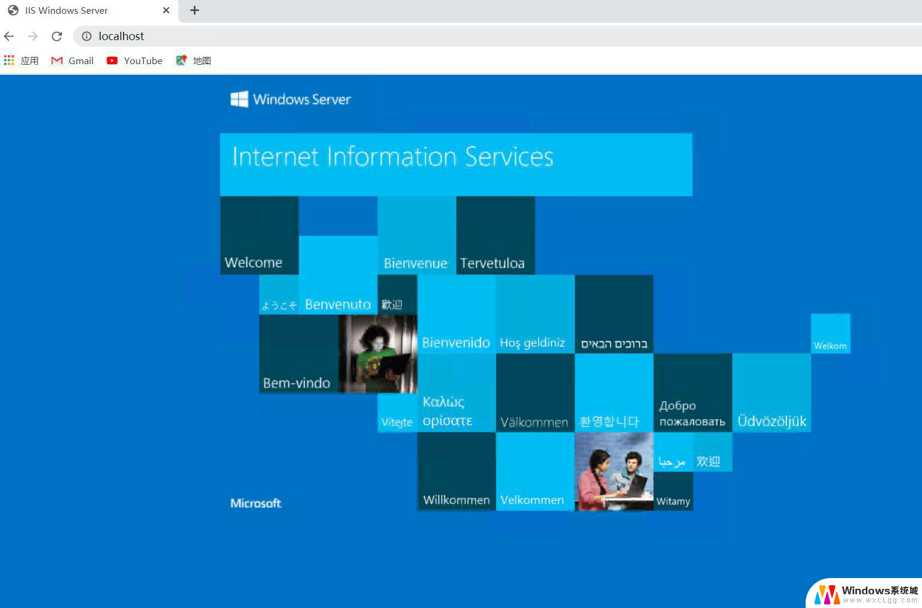Click the Vitejte tile

coord(397,413)
